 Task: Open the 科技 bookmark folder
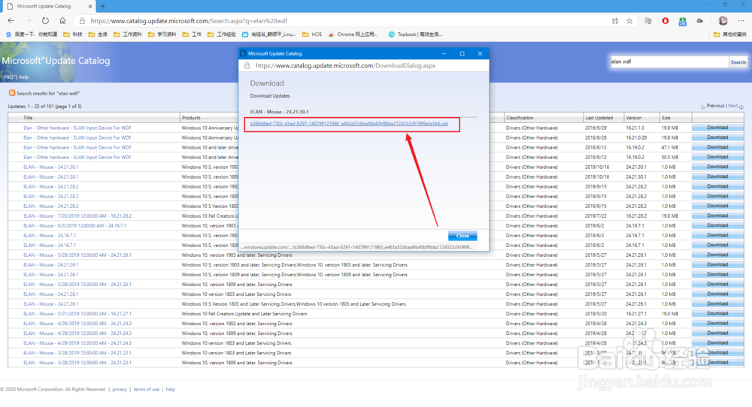tap(73, 35)
